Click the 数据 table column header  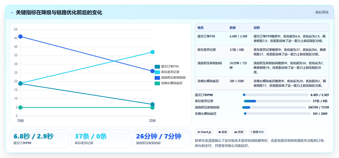tap(233, 28)
